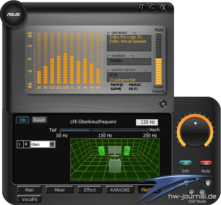The image size is (221, 205).
Task: Click the Hi-Fi mode indicator
Action: point(133,89)
